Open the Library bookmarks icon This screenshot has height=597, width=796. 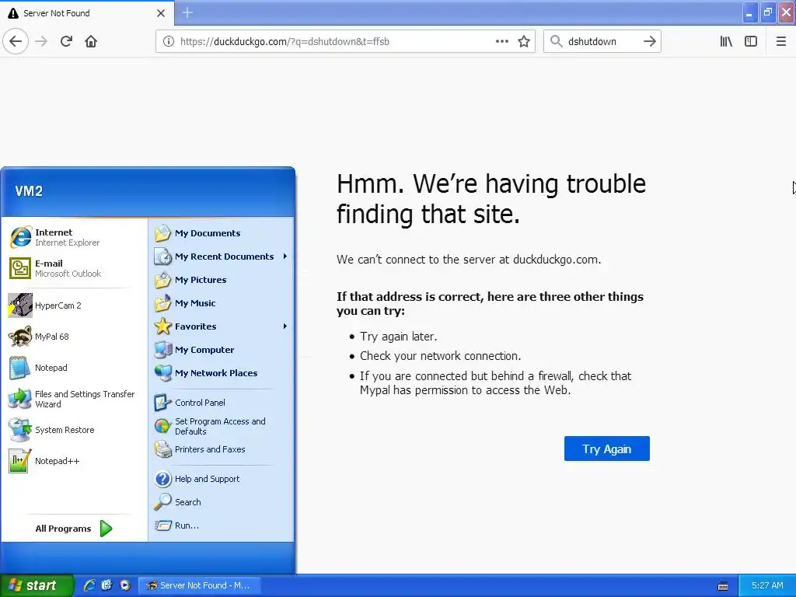point(726,41)
